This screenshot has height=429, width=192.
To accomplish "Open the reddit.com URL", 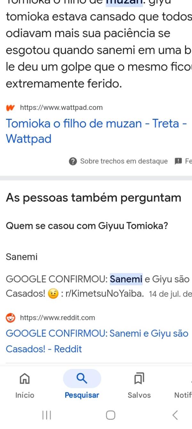I will (58, 318).
